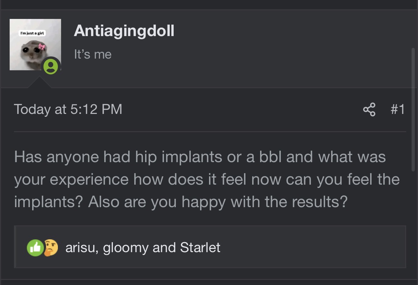The height and width of the screenshot is (285, 418).
Task: Click the "Has anyone had hip implants" line
Action: 200,157
